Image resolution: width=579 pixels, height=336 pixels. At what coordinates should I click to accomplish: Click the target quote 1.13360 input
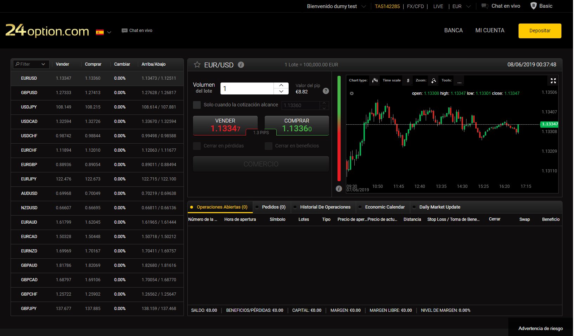(x=301, y=105)
